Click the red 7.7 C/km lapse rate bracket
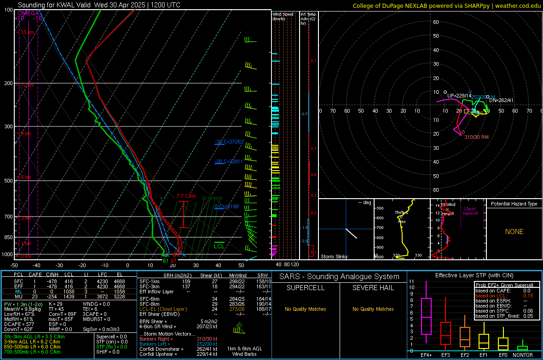Viewport: 543px width, 360px height. (184, 214)
